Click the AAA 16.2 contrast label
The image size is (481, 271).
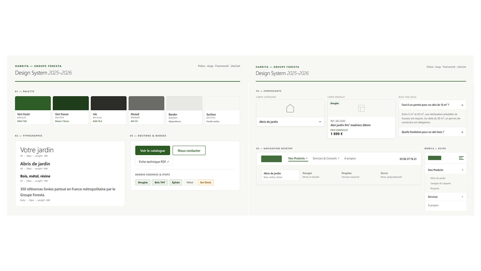coord(97,121)
